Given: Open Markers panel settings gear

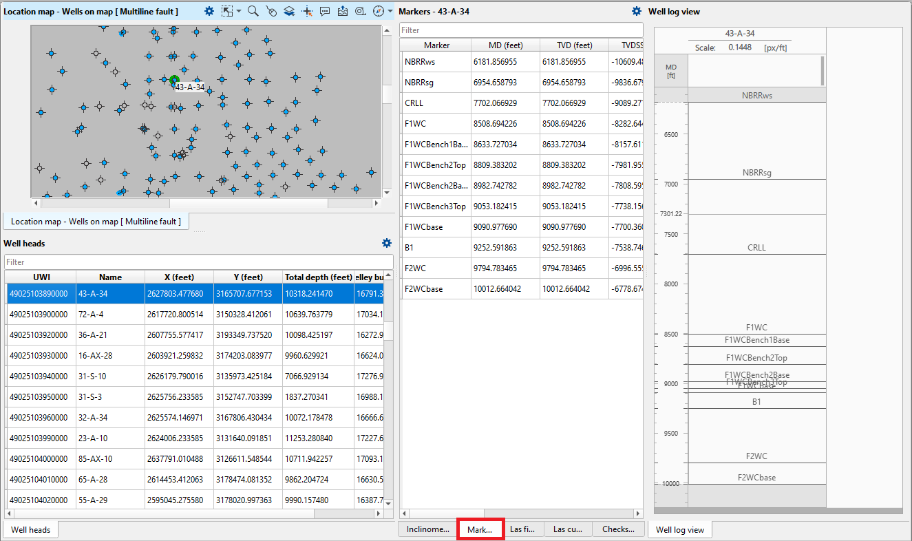Looking at the screenshot, I should tap(637, 12).
